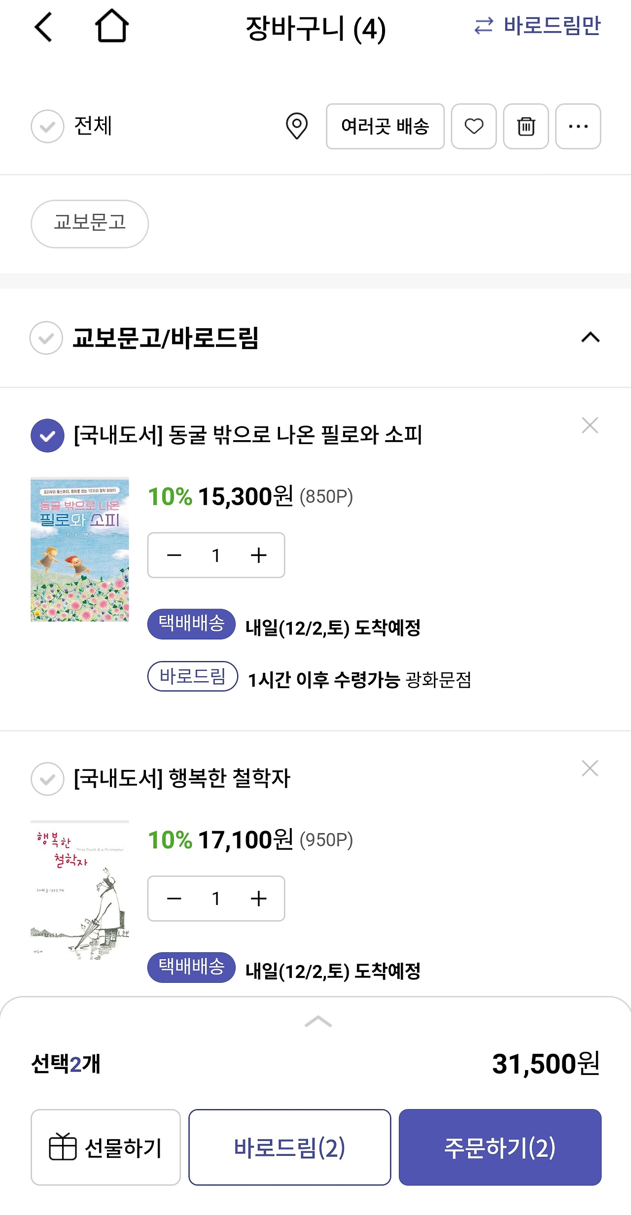Expand the bottom order summary panel
The width and height of the screenshot is (631, 1215).
[x=318, y=1022]
